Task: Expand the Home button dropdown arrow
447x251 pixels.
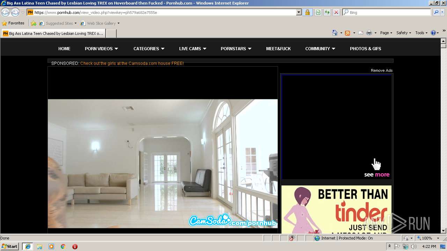Action: click(x=341, y=33)
